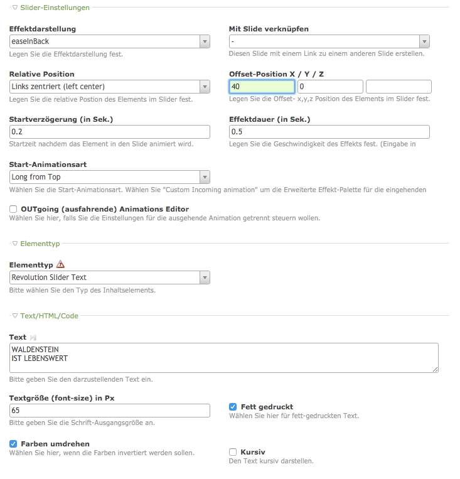
Task: Focus the Startverzögerung input field
Action: [x=110, y=132]
